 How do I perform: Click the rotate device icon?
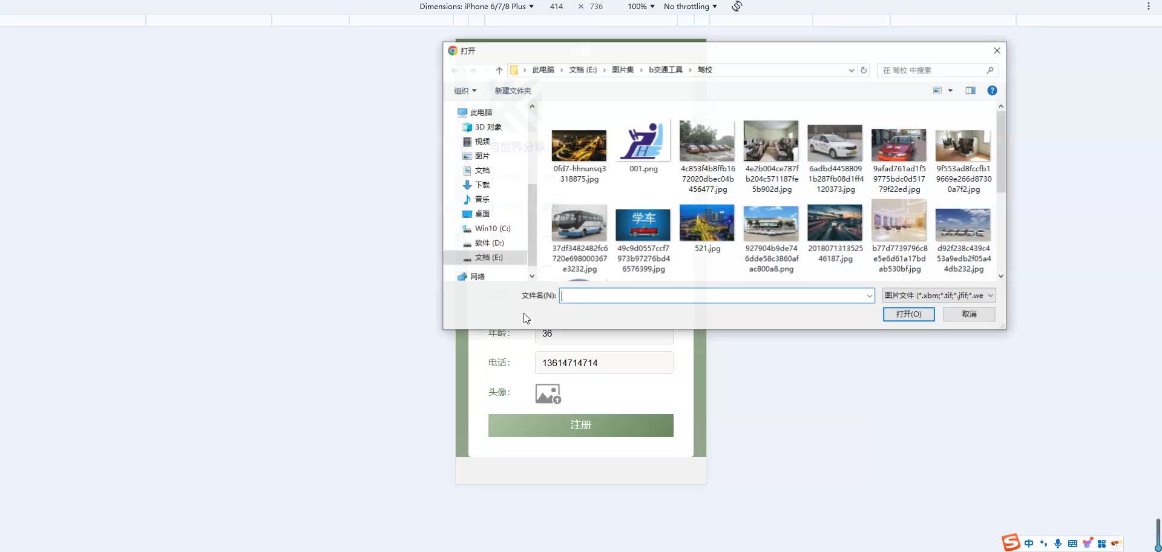click(737, 7)
